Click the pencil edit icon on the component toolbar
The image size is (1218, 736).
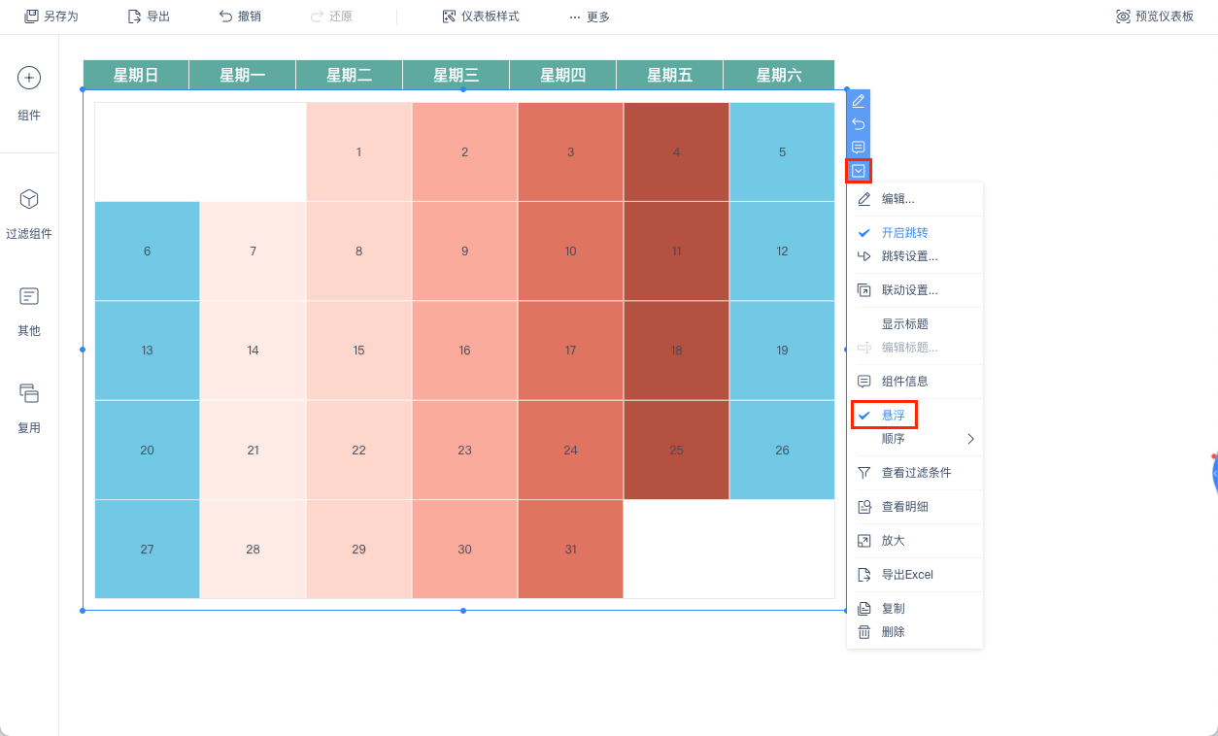point(859,101)
